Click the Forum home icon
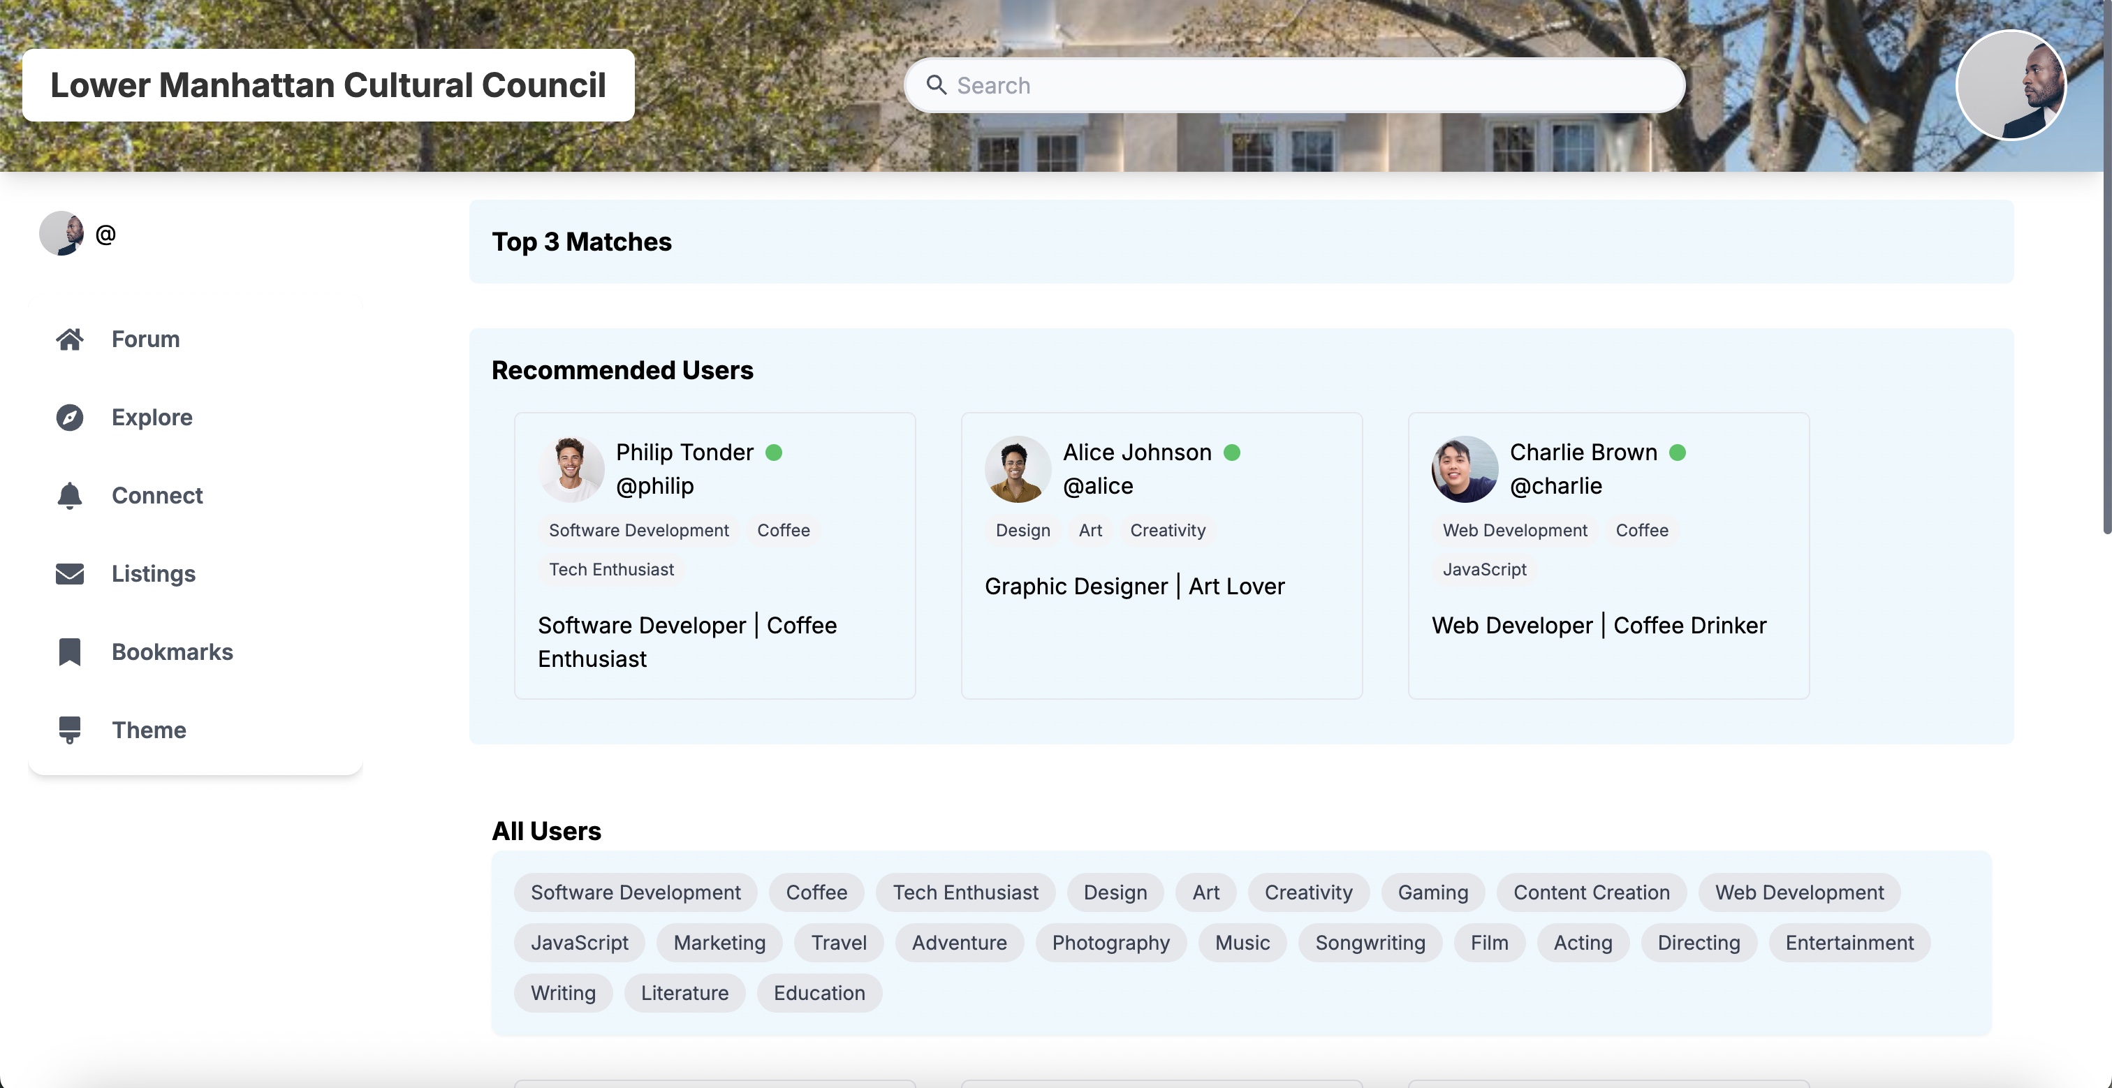The width and height of the screenshot is (2112, 1088). 70,339
